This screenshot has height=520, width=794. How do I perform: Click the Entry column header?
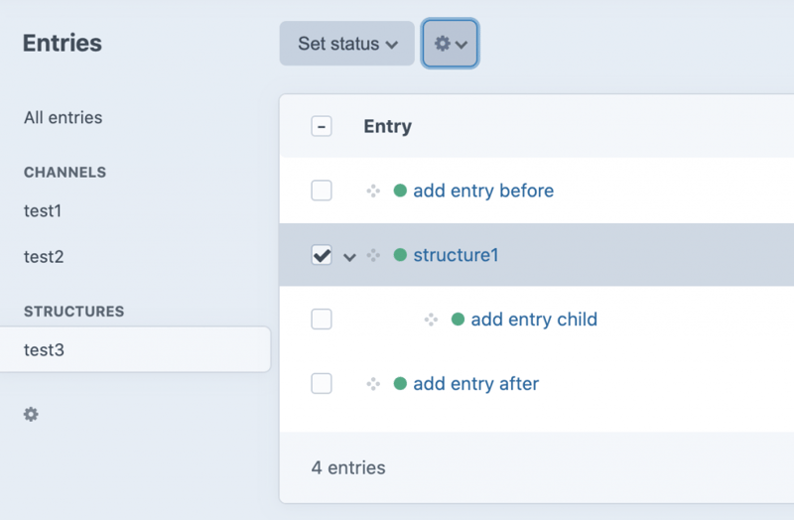[x=388, y=126]
